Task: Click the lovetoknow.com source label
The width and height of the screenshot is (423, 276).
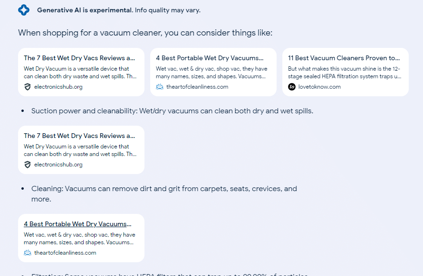Action: 319,87
